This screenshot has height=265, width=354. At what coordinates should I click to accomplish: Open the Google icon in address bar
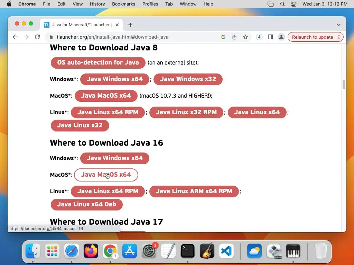tap(223, 37)
